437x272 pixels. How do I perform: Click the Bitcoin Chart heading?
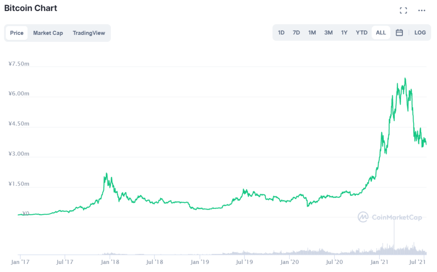tap(31, 8)
